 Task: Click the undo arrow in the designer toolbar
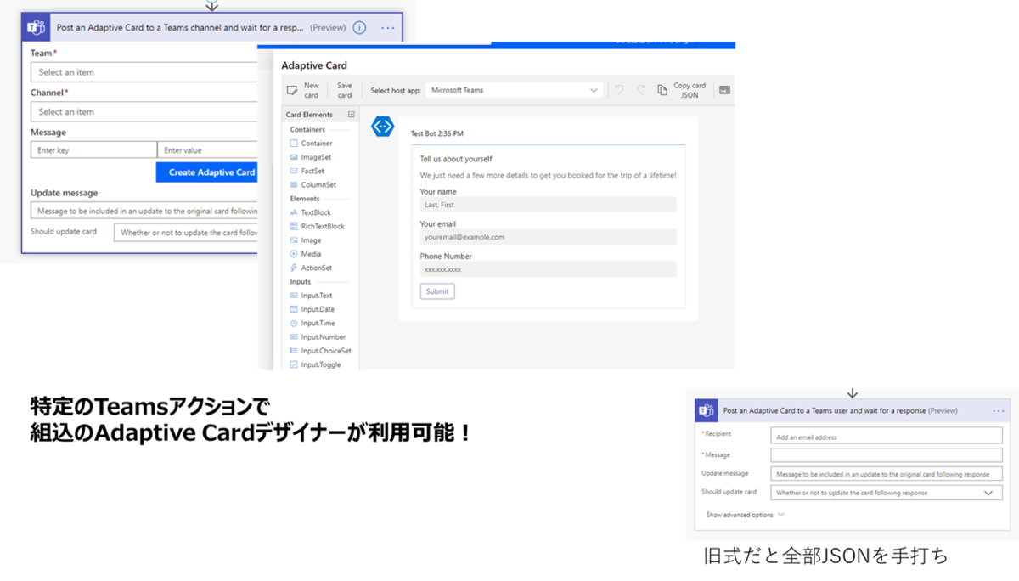click(x=618, y=88)
